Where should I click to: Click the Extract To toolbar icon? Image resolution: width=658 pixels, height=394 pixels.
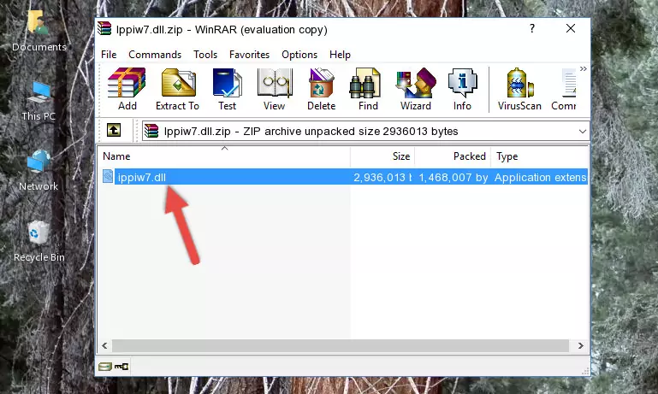click(x=177, y=89)
